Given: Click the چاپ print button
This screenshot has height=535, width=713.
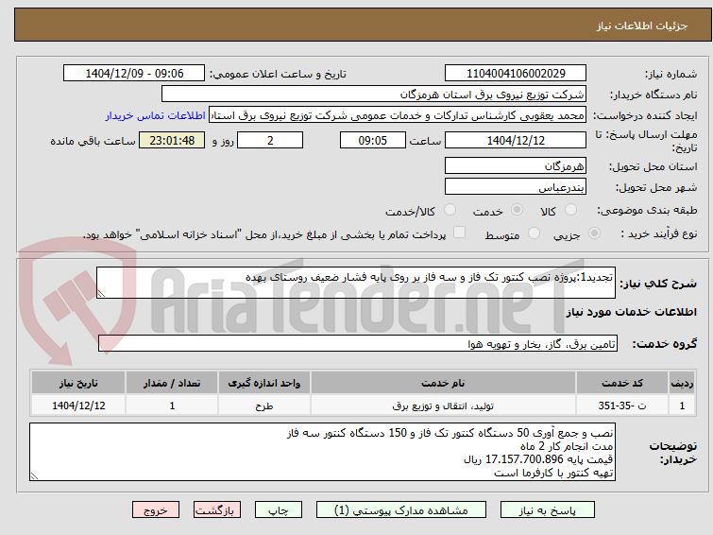Looking at the screenshot, I should tap(279, 510).
